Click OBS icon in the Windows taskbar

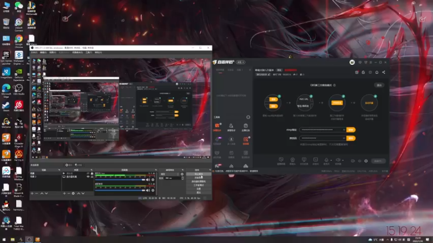(x=29, y=239)
